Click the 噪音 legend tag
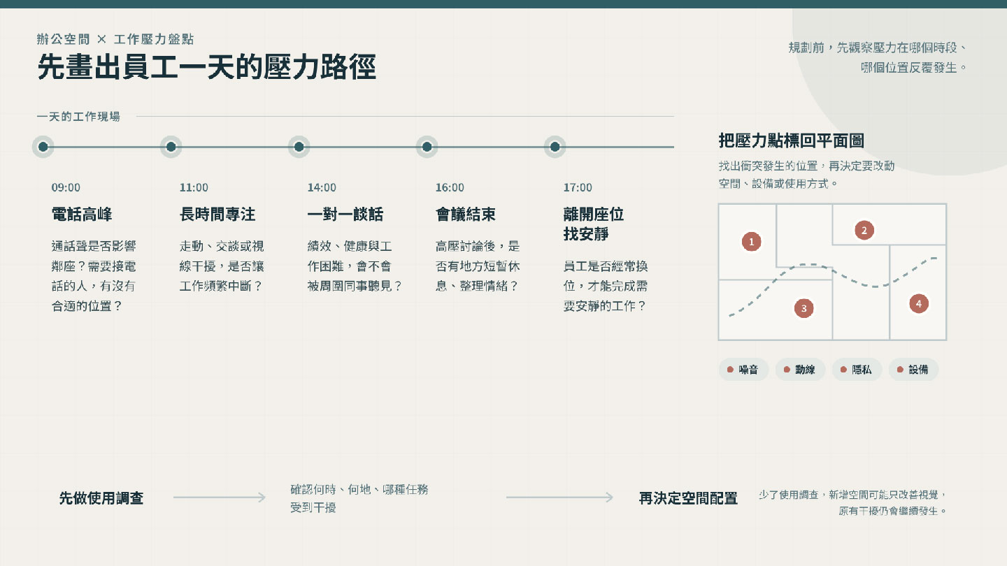1007x566 pixels. click(744, 370)
